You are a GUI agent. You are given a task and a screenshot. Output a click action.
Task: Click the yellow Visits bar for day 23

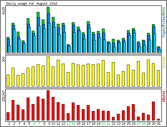[x=118, y=81]
